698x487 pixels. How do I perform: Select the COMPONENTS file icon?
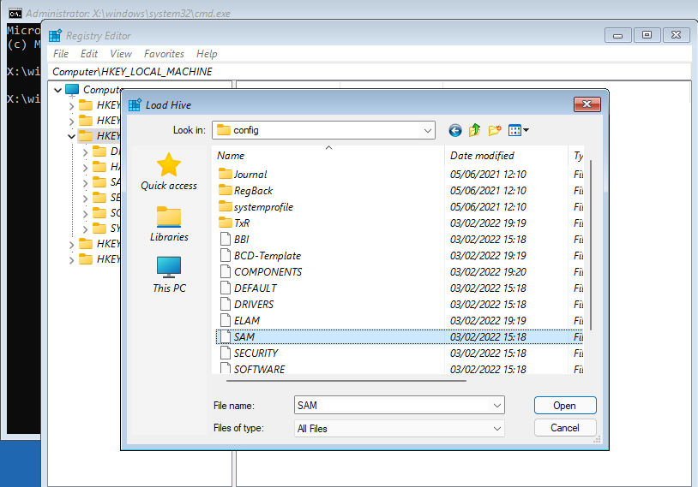pos(226,271)
